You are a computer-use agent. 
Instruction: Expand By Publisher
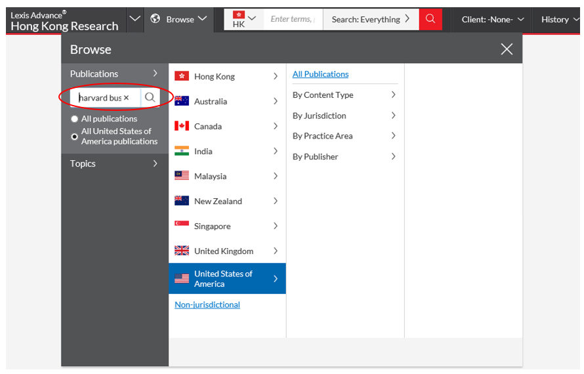[x=344, y=156]
